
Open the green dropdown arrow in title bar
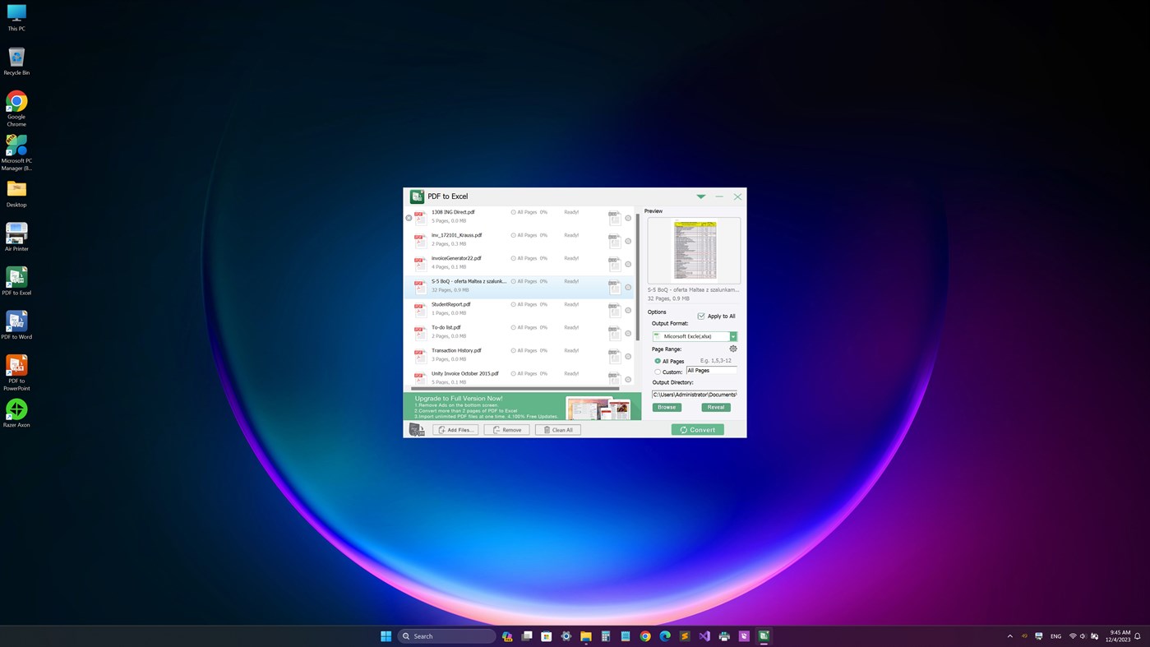click(700, 196)
